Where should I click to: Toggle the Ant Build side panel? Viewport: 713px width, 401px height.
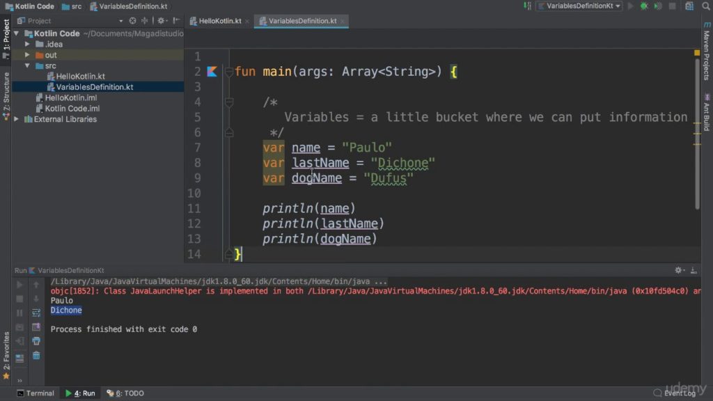point(707,113)
